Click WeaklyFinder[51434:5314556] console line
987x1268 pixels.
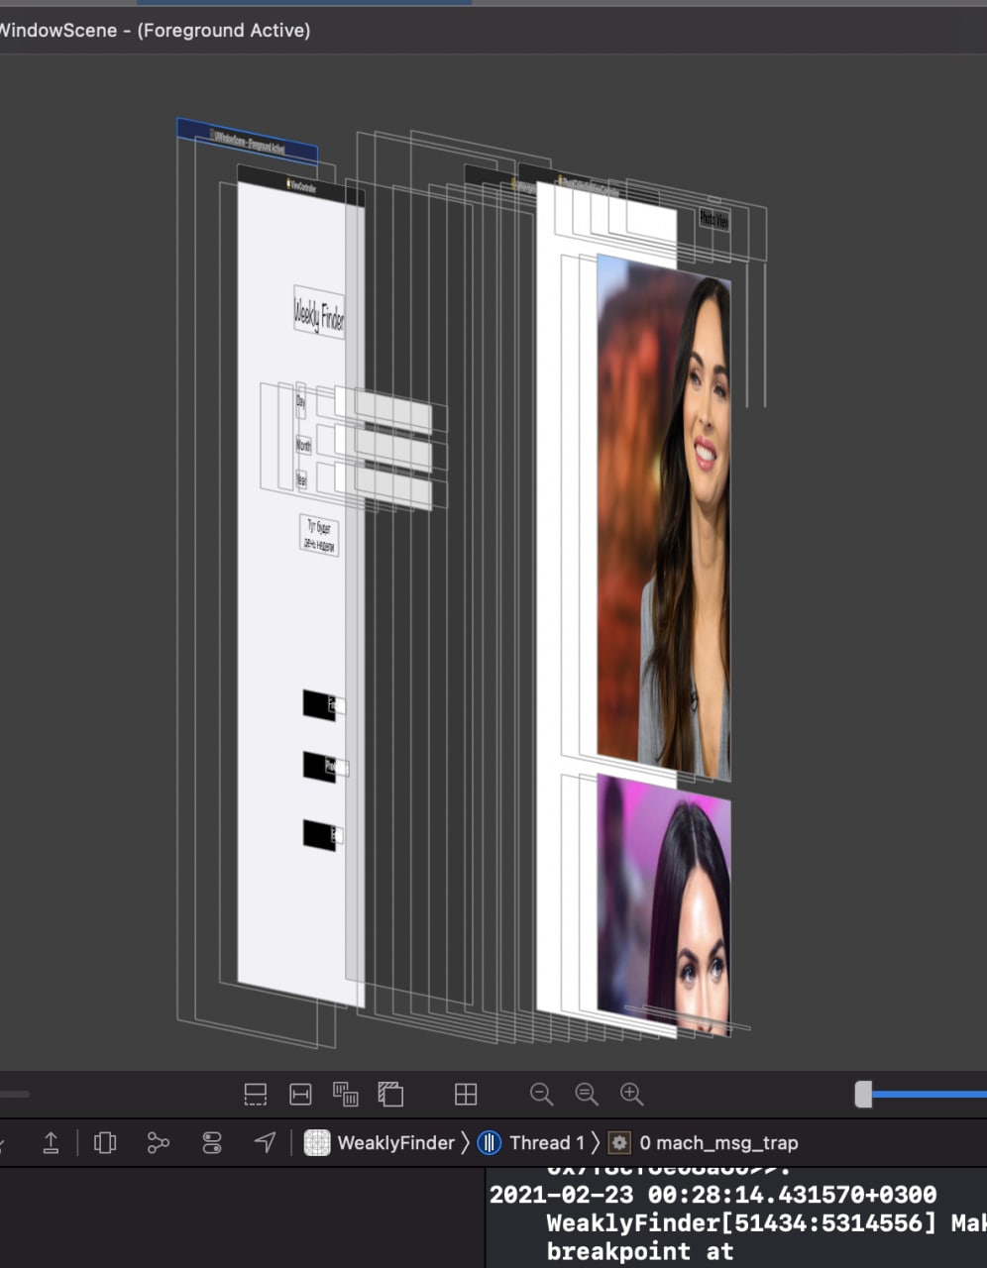click(x=766, y=1223)
